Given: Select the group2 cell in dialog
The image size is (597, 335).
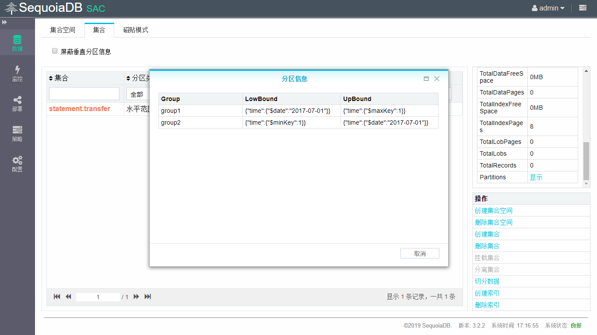Looking at the screenshot, I should 200,122.
